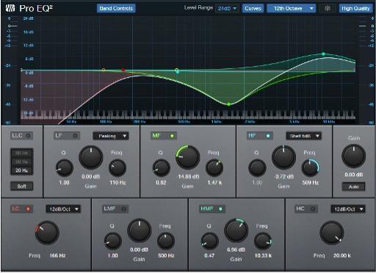376x273 pixels.
Task: Click the master gain value 0.00 dB
Action: coord(354,175)
